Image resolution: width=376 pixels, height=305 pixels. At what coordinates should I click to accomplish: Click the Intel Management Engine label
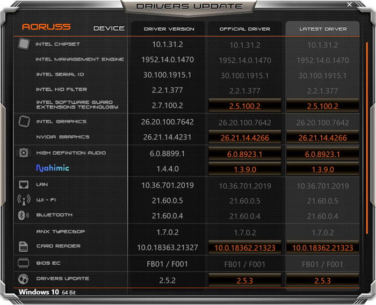pos(80,59)
